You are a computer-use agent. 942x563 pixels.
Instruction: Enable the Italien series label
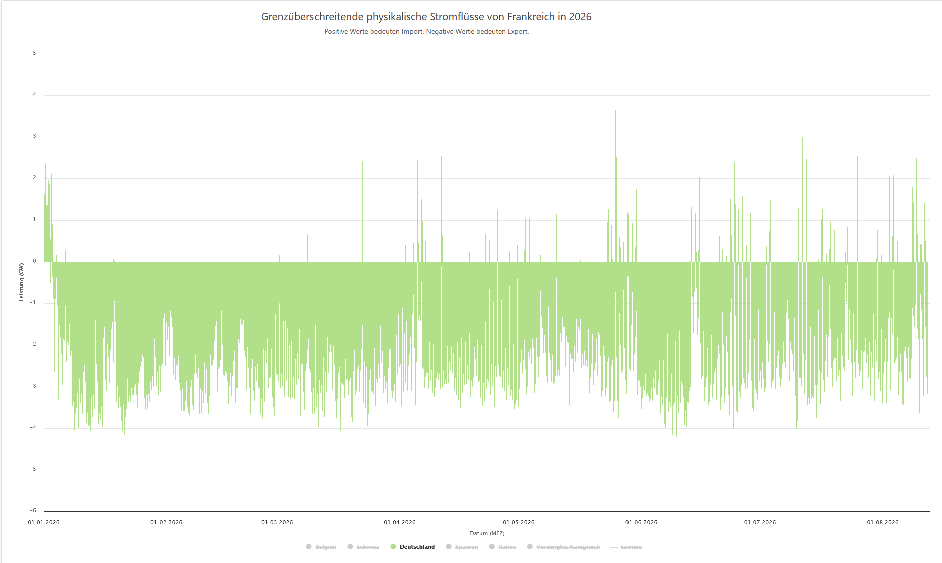coord(507,547)
